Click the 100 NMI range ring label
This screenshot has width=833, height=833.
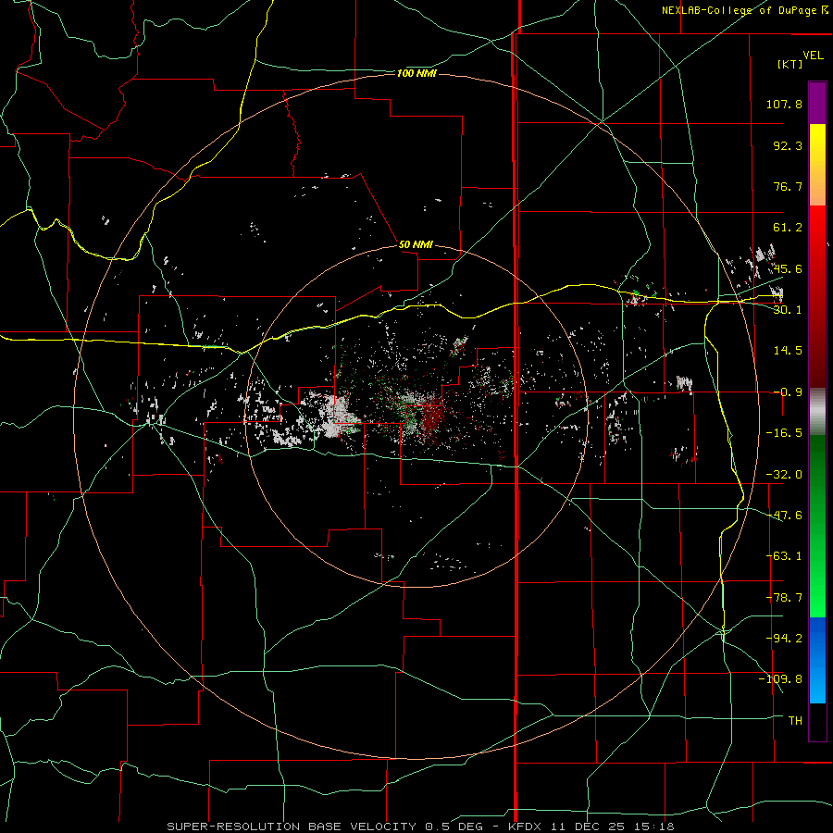416,73
